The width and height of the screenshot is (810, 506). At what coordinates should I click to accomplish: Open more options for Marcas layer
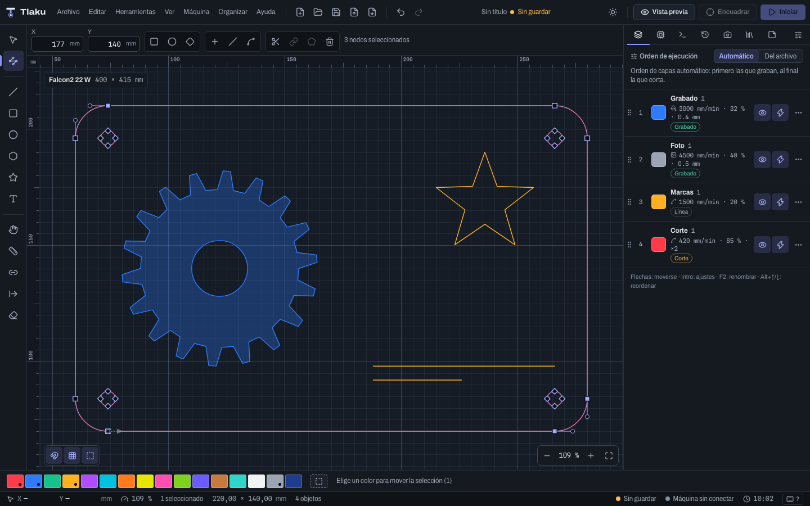coord(798,202)
